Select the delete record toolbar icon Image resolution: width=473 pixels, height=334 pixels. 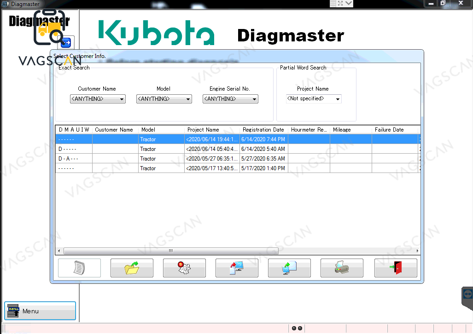184,268
